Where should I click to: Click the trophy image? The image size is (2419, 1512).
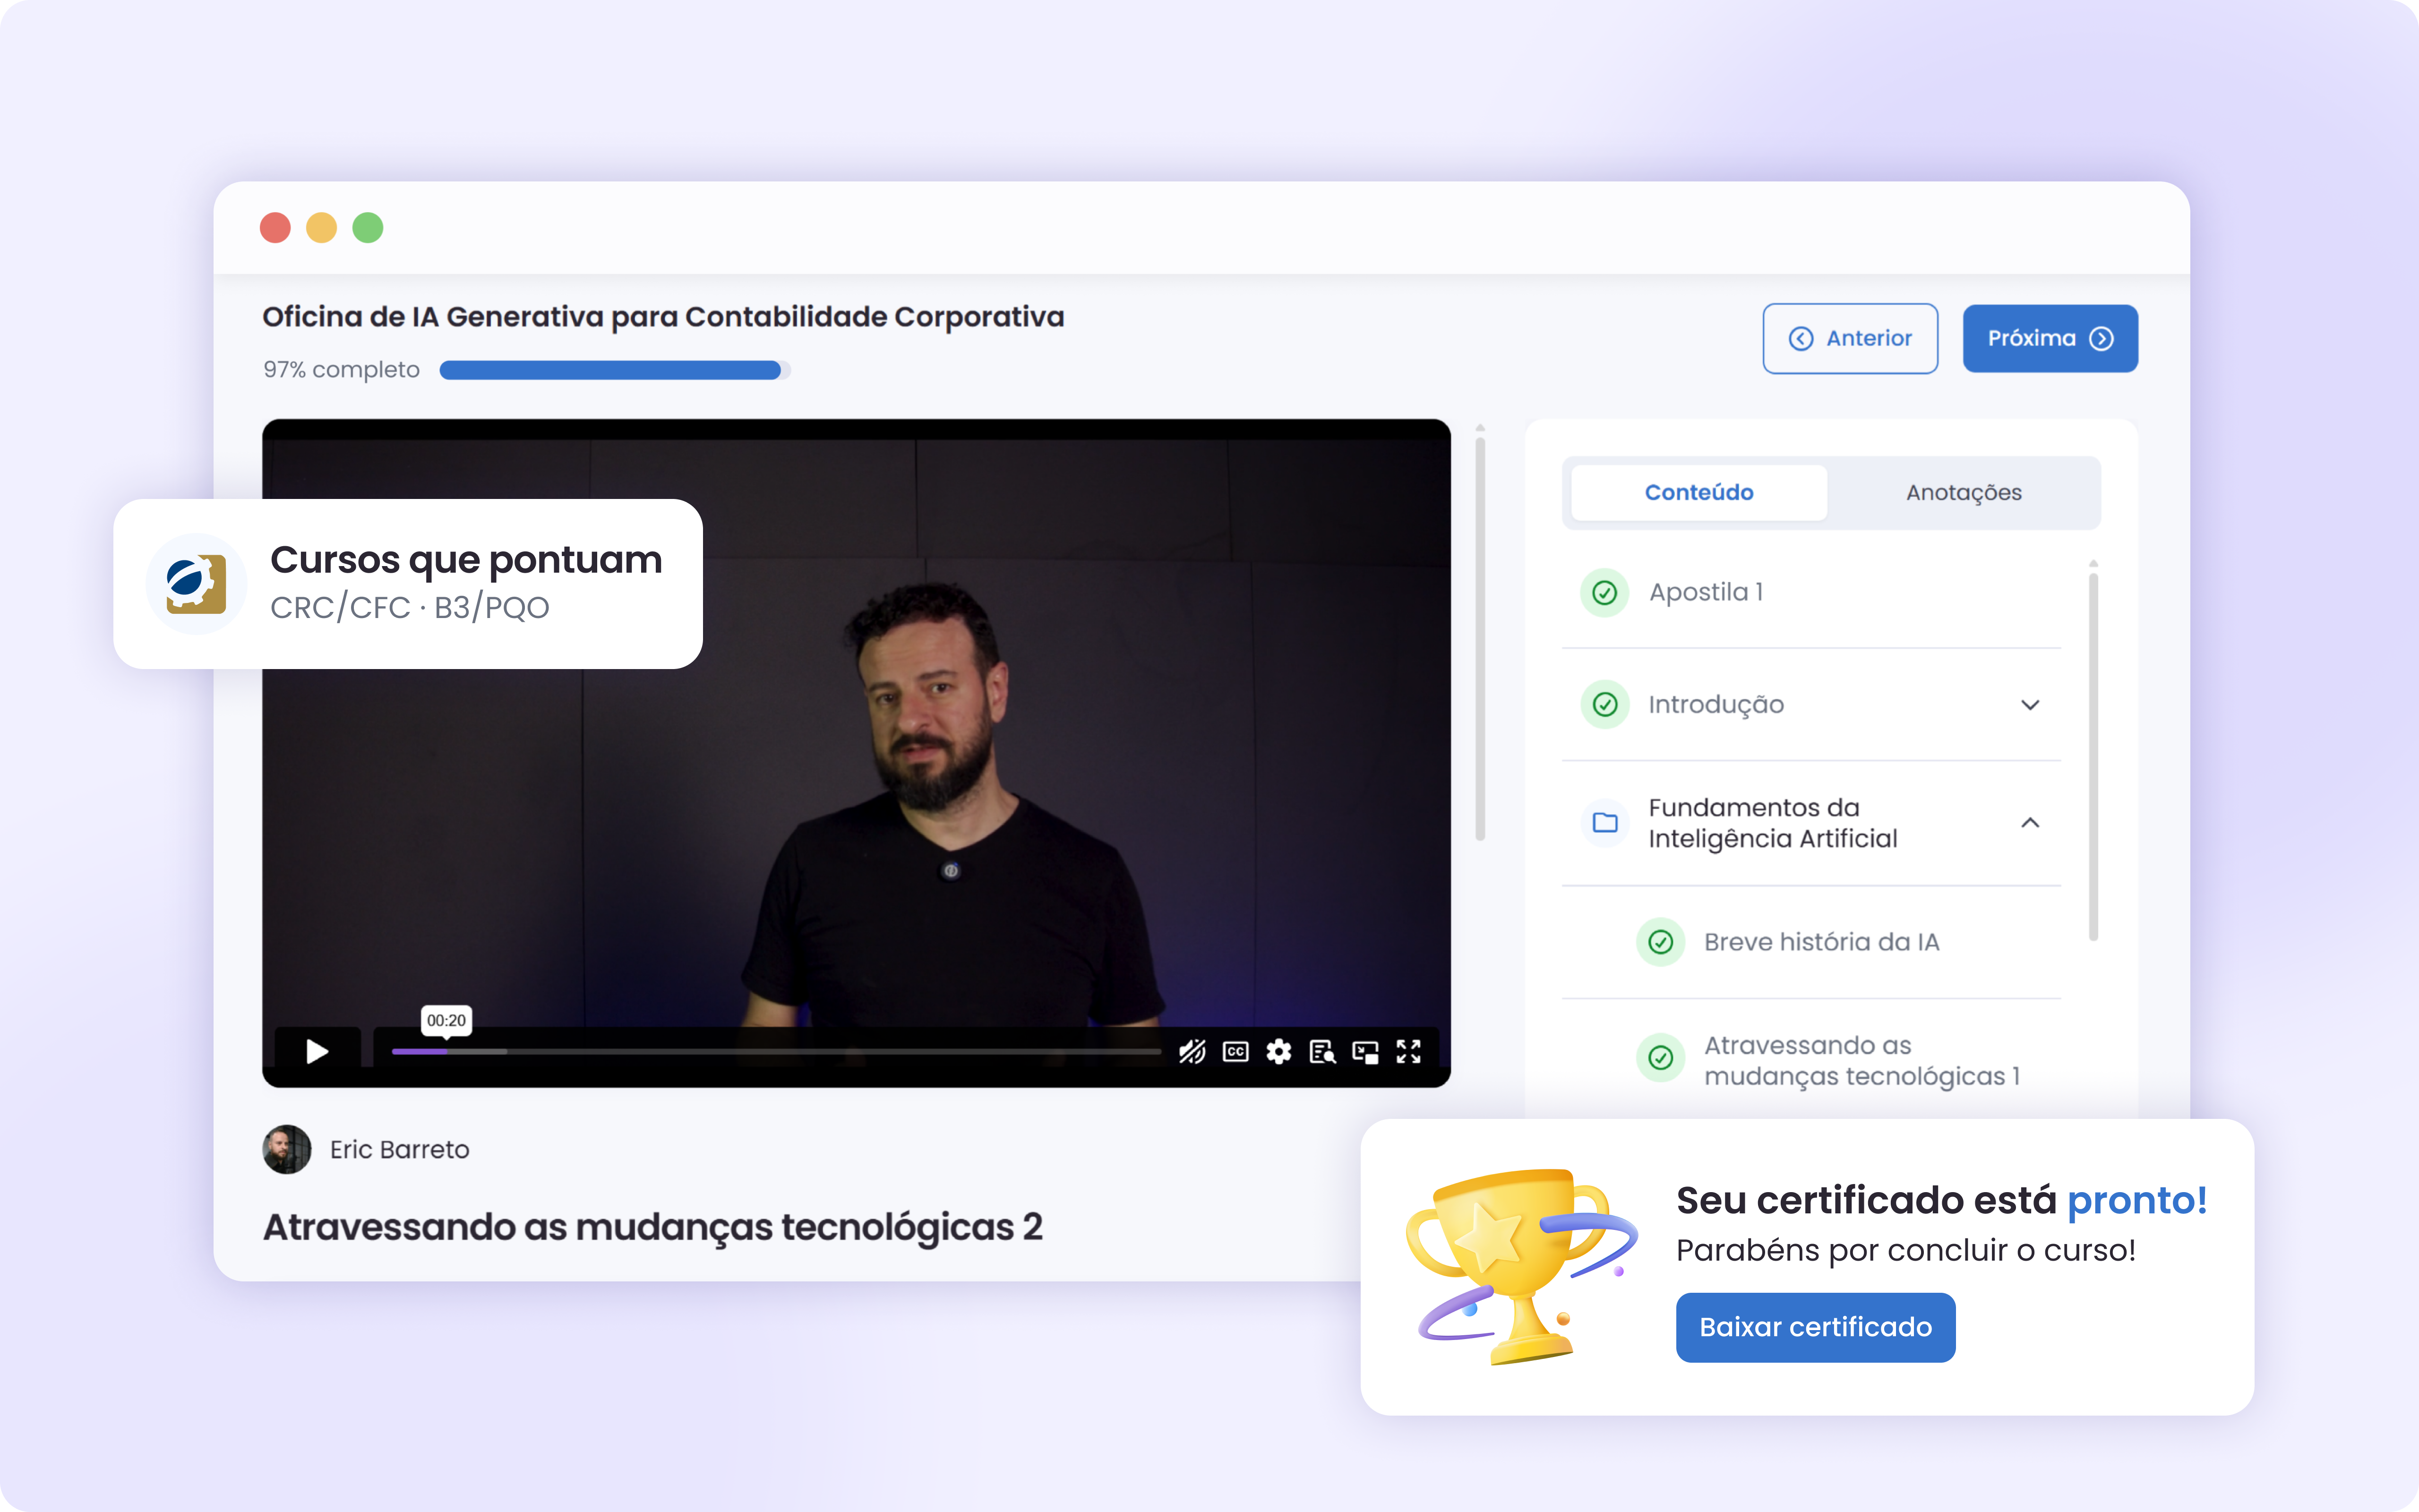tap(1521, 1266)
